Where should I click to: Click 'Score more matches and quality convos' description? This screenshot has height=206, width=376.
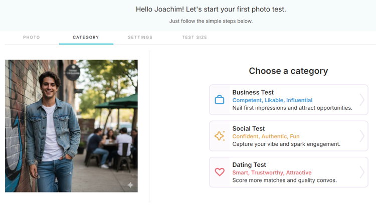click(x=284, y=180)
